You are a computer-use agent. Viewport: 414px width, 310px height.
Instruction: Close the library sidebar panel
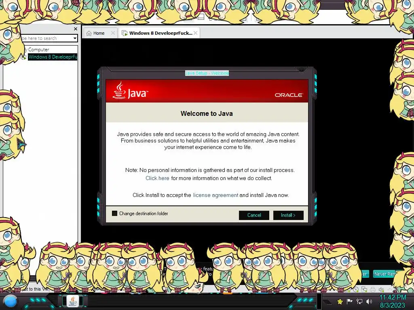pos(76,29)
